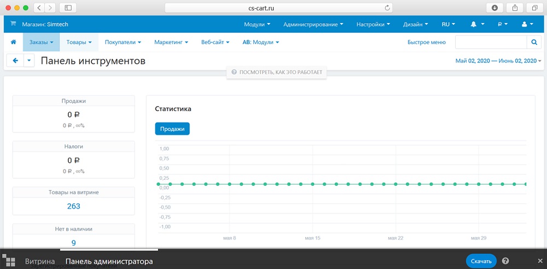Open Покупатели menu
The image size is (547, 269).
(123, 42)
